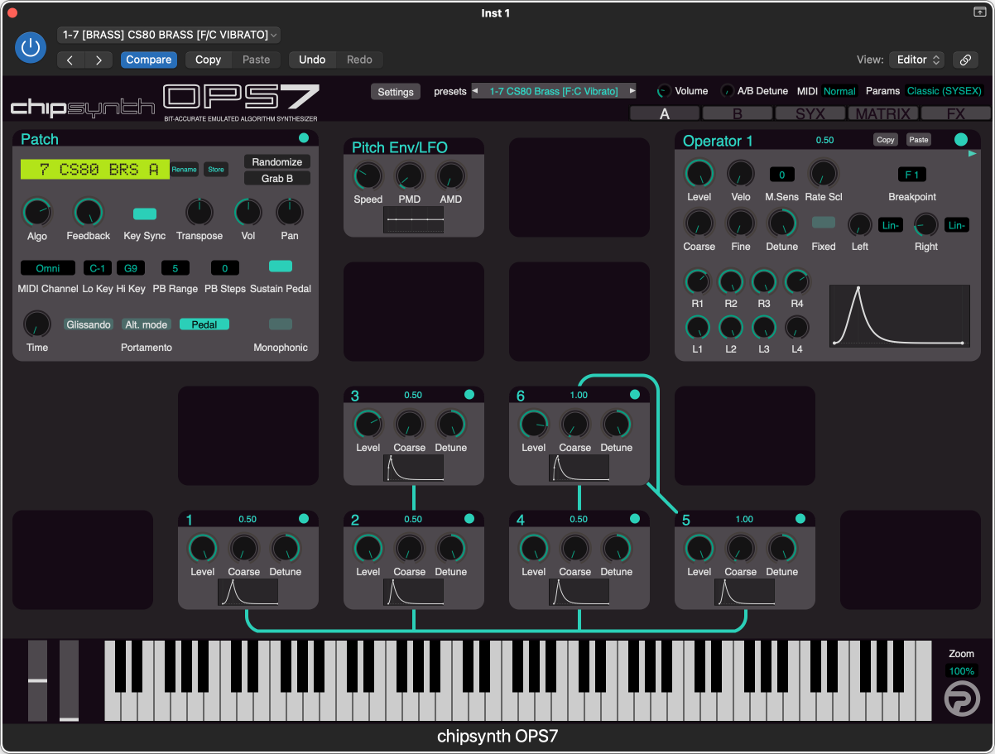Click the pitch bend wheel slider

[x=38, y=680]
